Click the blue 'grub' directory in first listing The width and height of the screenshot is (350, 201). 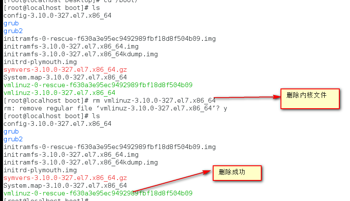point(11,24)
